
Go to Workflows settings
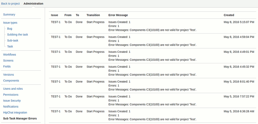[x=9, y=55]
